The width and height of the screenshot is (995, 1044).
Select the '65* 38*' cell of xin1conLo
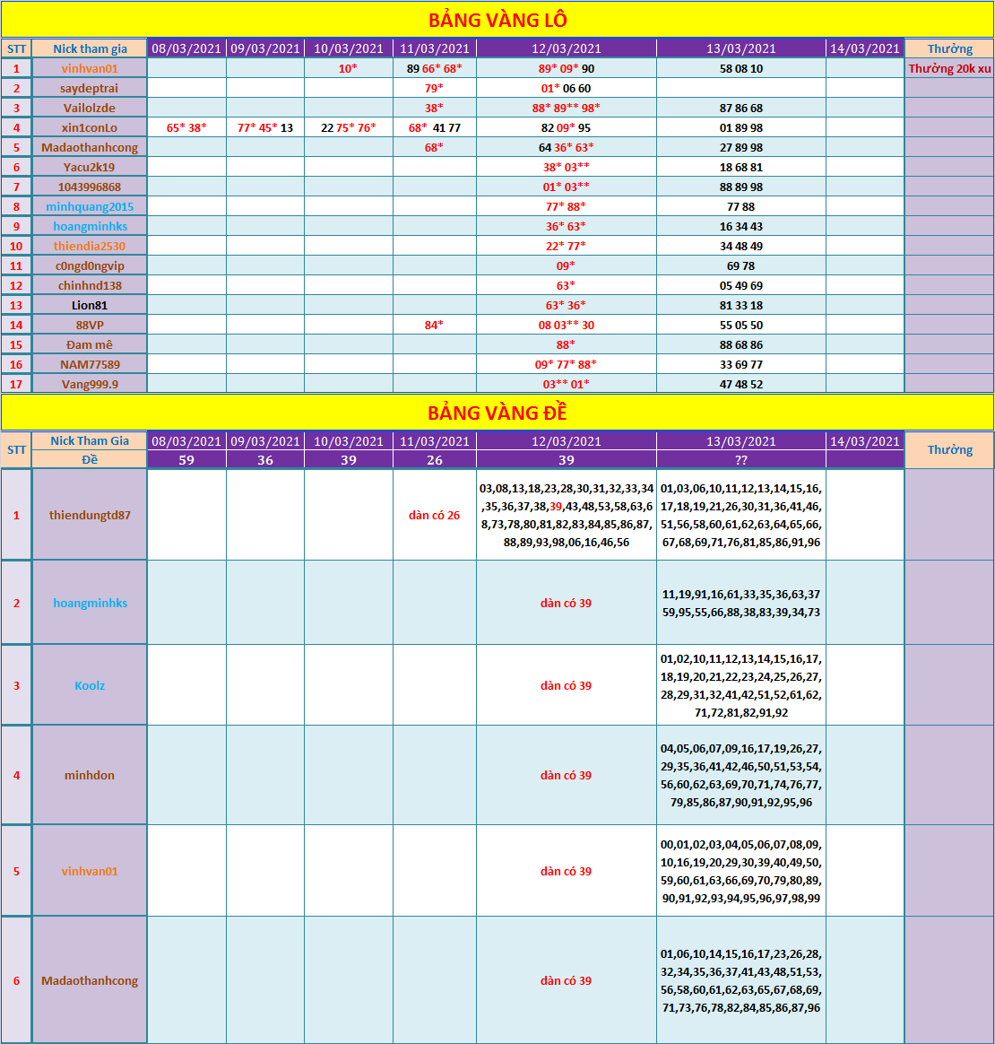[186, 128]
